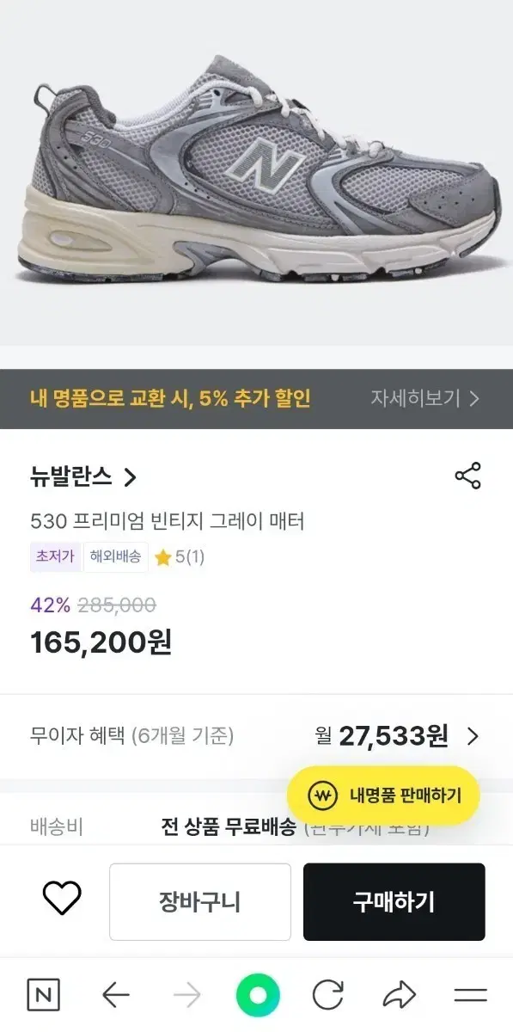Screen dimensions: 513x1032
Task: Expand 뉴발란스 brand page via chevron
Action: tap(130, 476)
